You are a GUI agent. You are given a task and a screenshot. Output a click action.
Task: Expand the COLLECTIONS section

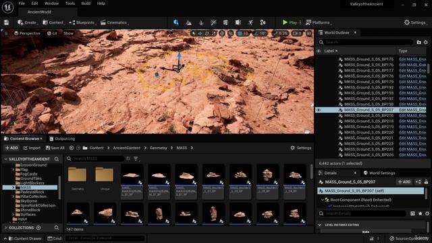pyautogui.click(x=5, y=228)
